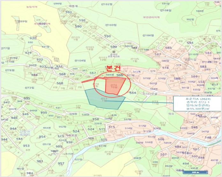222x177 pixels.
Task: Click the 586답 parcel label
Action: (165, 61)
